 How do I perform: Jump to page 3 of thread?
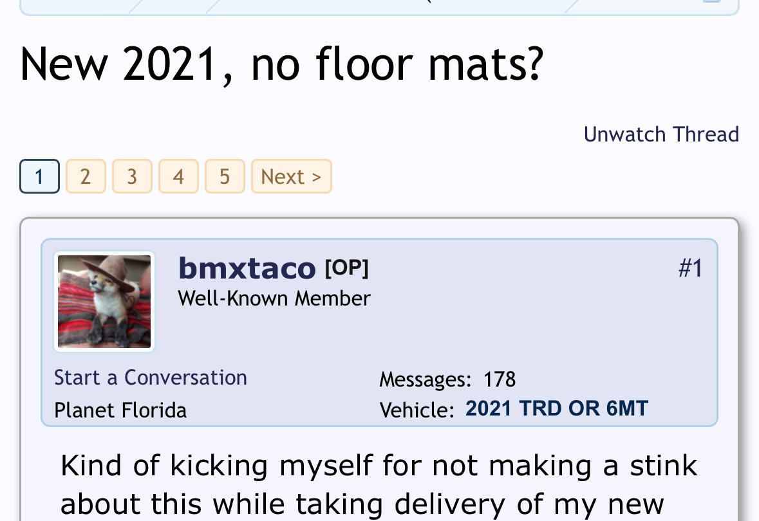(x=132, y=176)
